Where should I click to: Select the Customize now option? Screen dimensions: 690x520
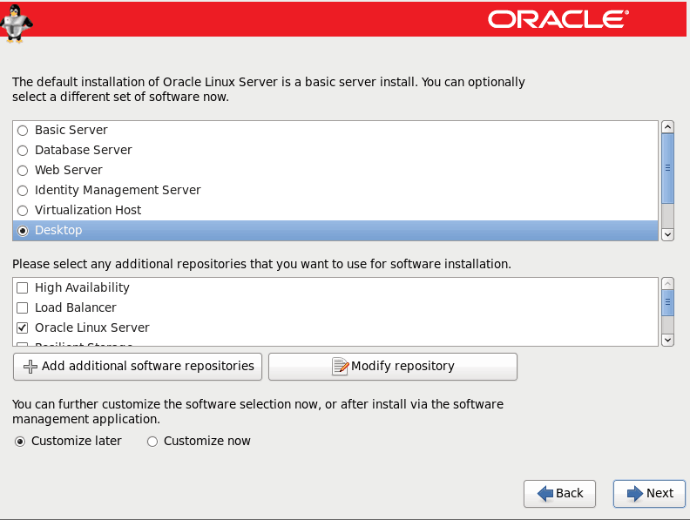click(152, 442)
